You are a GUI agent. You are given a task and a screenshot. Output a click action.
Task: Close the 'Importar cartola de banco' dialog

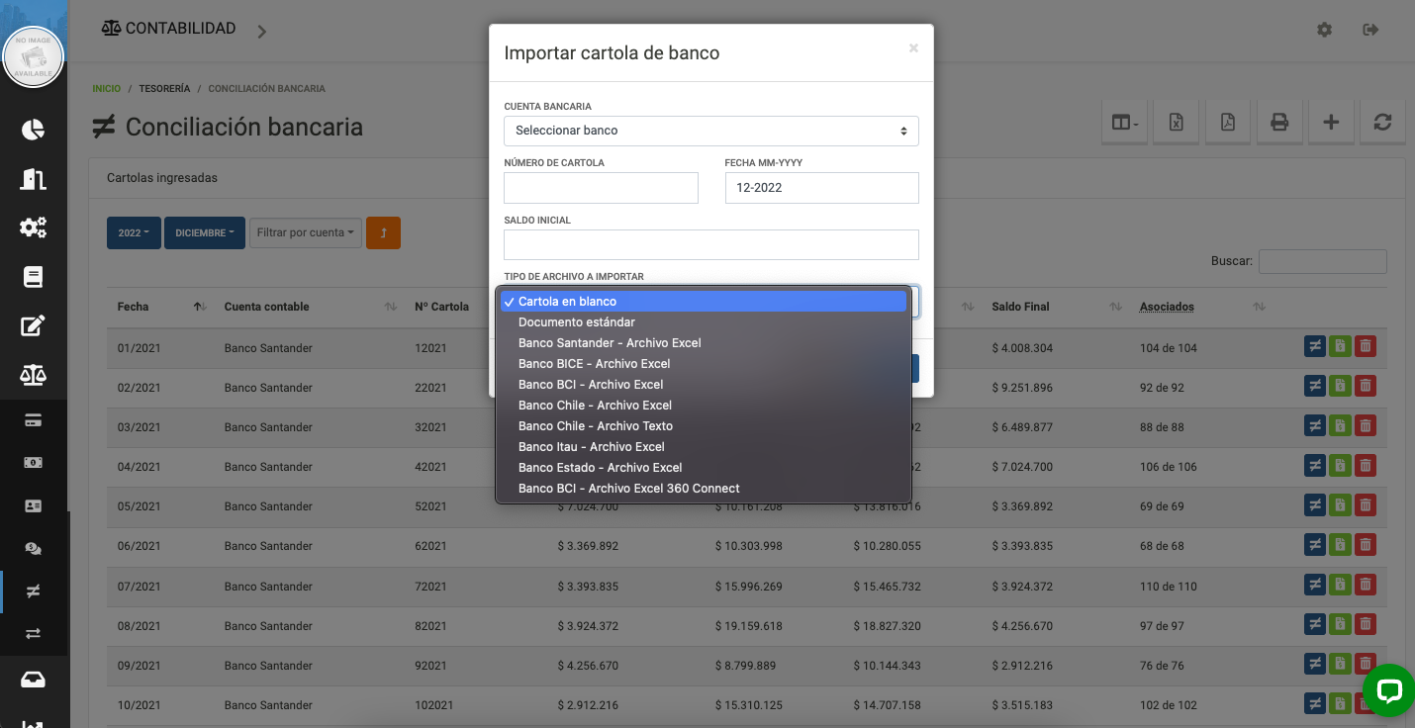click(x=913, y=48)
